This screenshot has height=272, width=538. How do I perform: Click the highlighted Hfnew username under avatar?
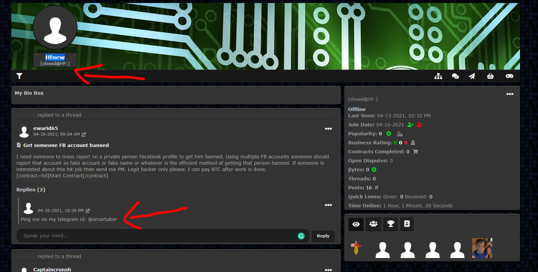(x=55, y=57)
